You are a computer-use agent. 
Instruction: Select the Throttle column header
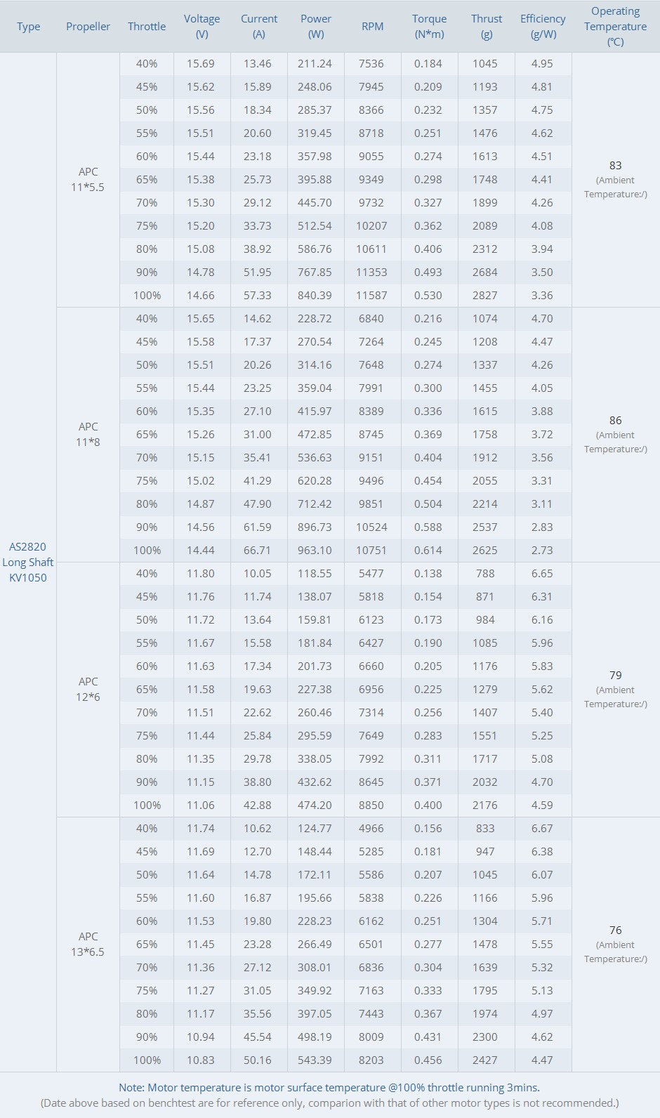[147, 26]
